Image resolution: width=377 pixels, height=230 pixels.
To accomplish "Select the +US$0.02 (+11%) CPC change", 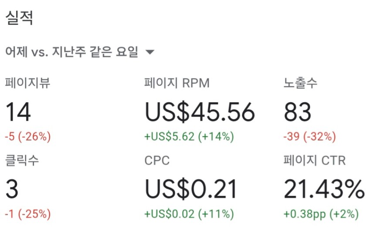I will point(189,214).
